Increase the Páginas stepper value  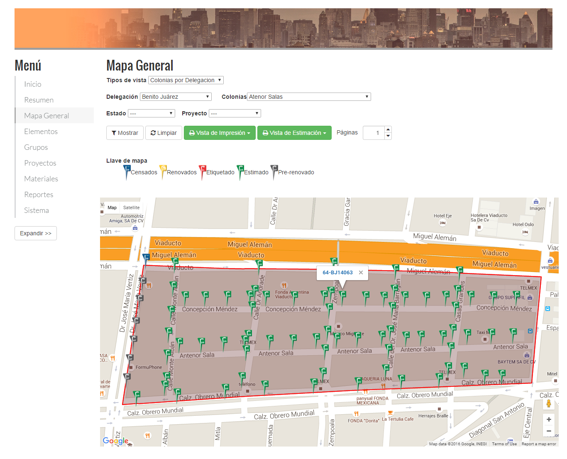[x=388, y=129]
